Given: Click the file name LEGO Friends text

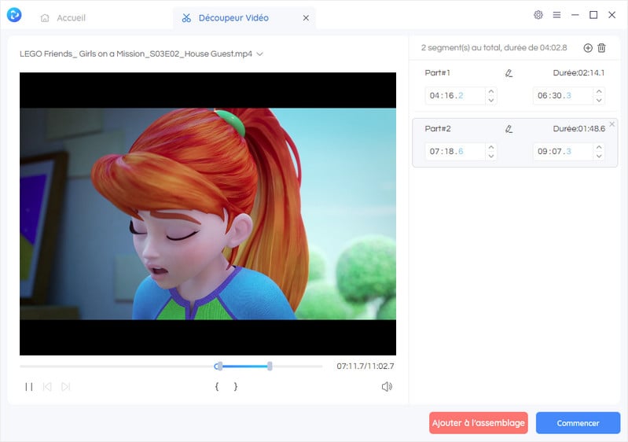Looking at the screenshot, I should click(136, 53).
